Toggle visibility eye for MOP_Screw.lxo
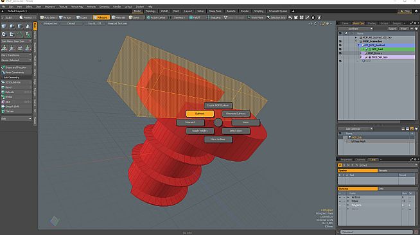Viewport: 420px width, 235px height. click(x=340, y=42)
